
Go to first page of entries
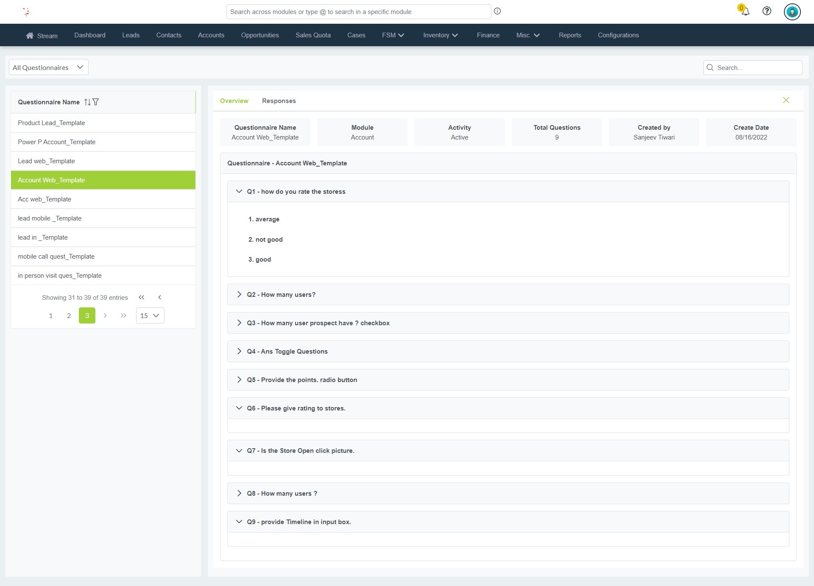tap(142, 298)
